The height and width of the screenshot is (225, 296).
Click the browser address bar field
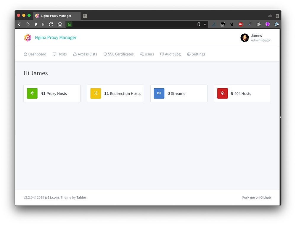coord(133,24)
